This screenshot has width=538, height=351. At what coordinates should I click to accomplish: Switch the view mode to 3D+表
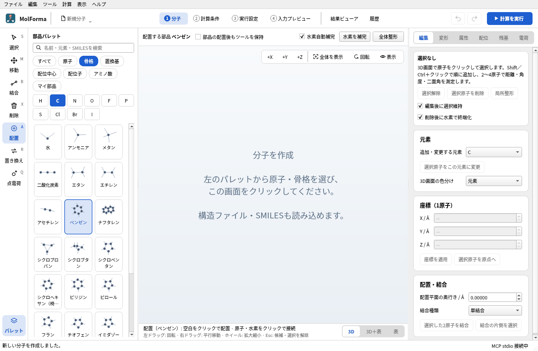coord(373,331)
